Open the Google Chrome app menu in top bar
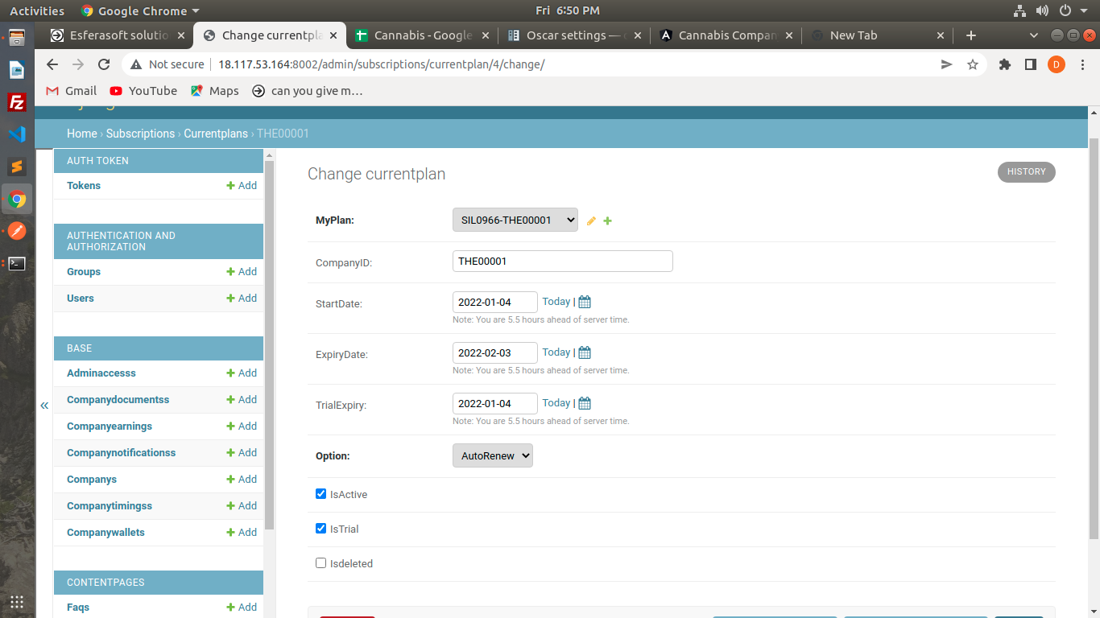The image size is (1100, 618). (x=141, y=10)
